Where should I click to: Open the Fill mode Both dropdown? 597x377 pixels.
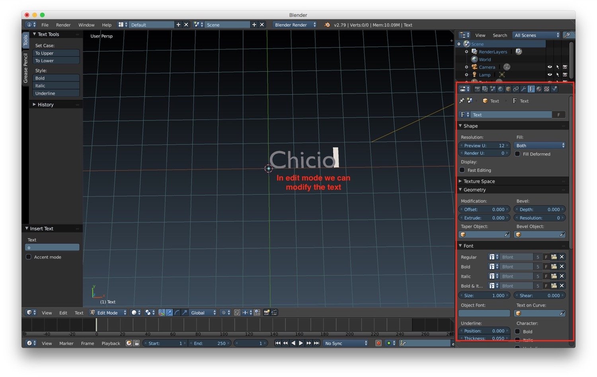point(539,146)
